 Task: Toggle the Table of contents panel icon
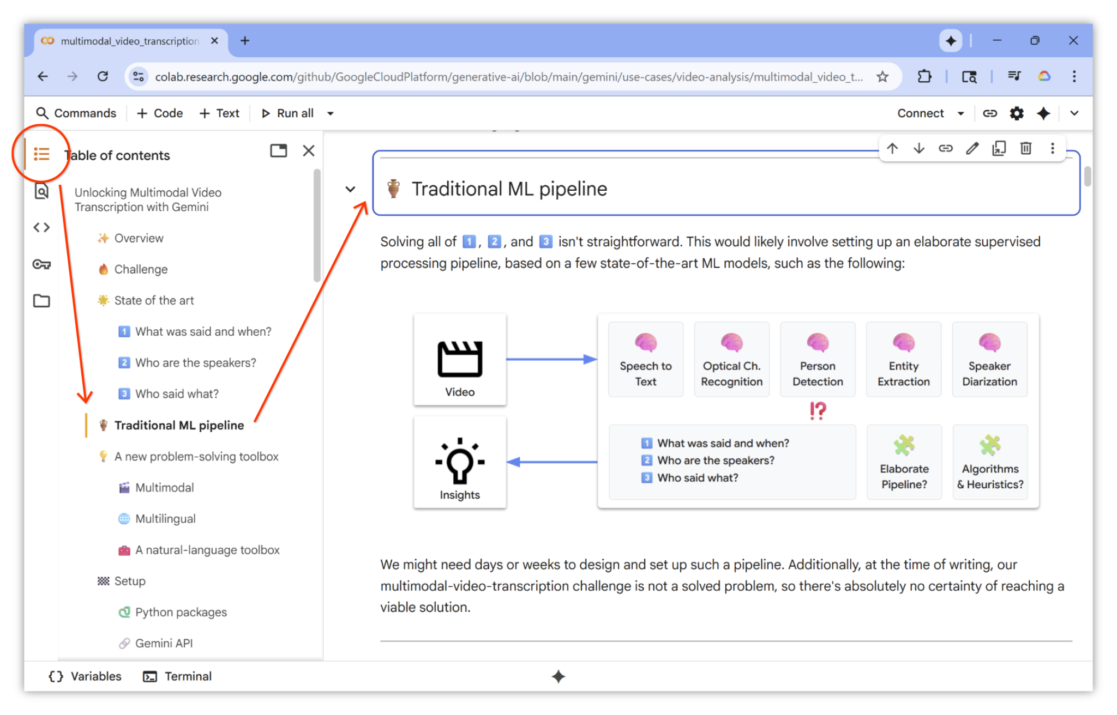pyautogui.click(x=41, y=154)
